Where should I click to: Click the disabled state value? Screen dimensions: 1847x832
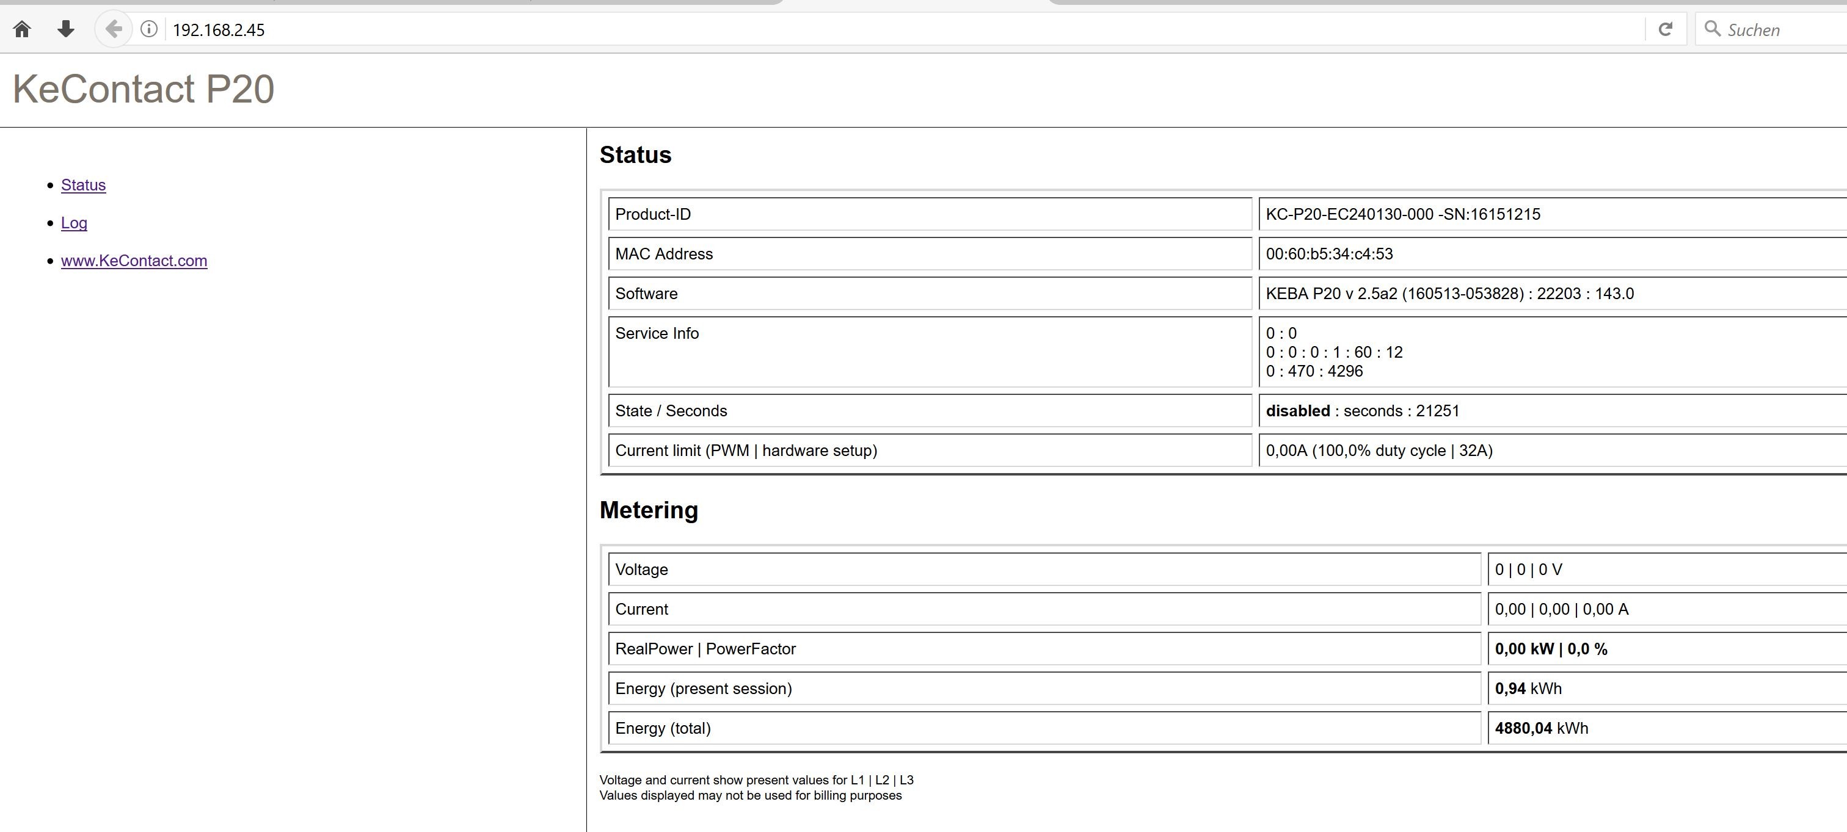[x=1297, y=411]
